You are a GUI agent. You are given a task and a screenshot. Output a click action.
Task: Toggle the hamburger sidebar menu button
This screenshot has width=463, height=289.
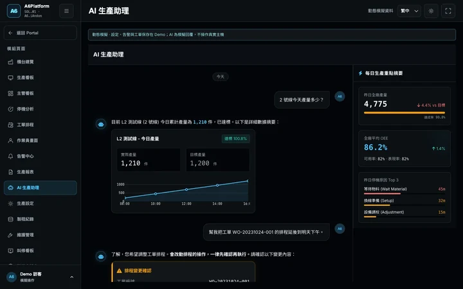(x=66, y=11)
